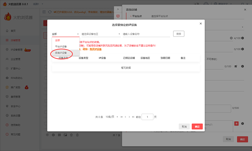Click the red money bag beside 推广奖励
252x151 pixels.
(x=26, y=87)
